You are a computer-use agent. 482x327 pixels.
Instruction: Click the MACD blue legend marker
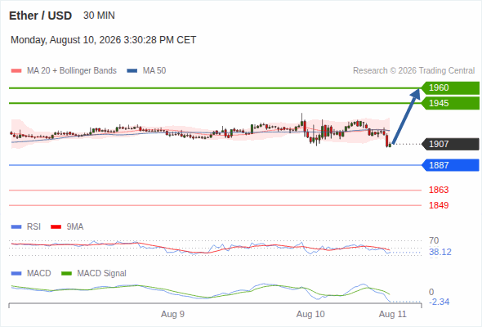(16, 274)
